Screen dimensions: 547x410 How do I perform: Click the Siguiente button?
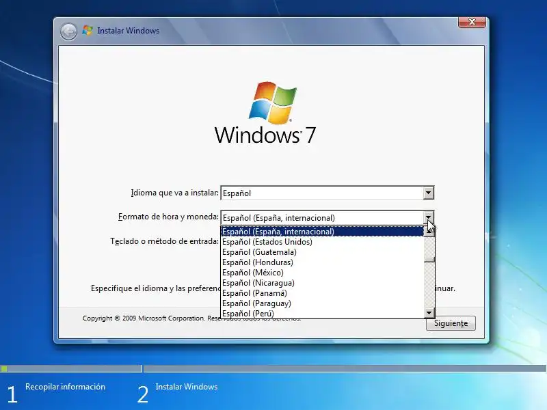(x=451, y=323)
